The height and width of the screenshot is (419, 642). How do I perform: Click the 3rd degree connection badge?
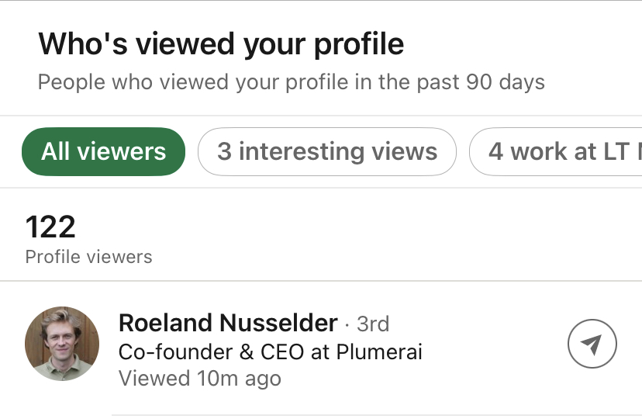point(373,324)
